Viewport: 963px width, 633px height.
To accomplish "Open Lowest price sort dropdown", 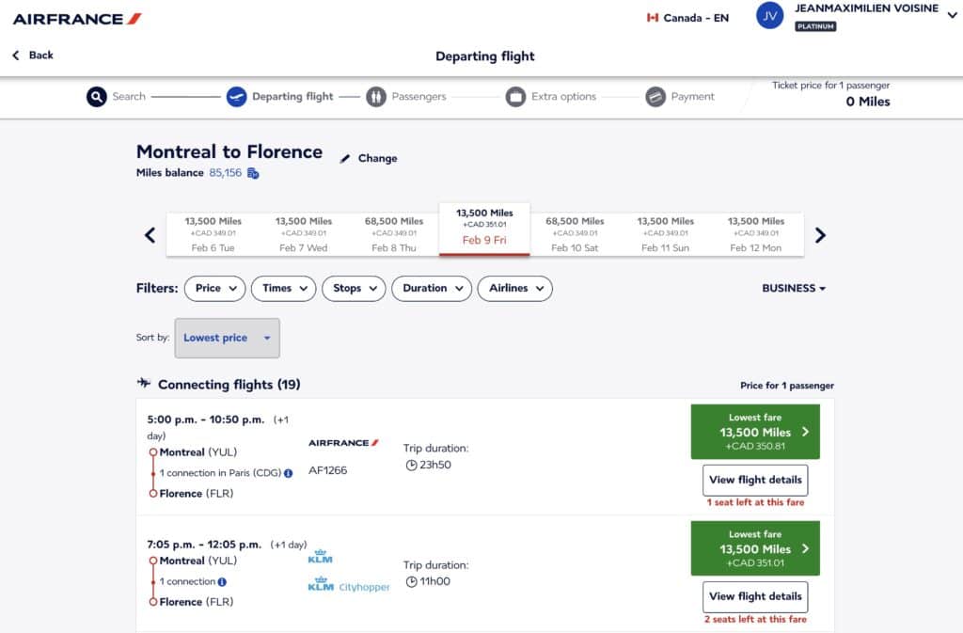I will (x=227, y=338).
